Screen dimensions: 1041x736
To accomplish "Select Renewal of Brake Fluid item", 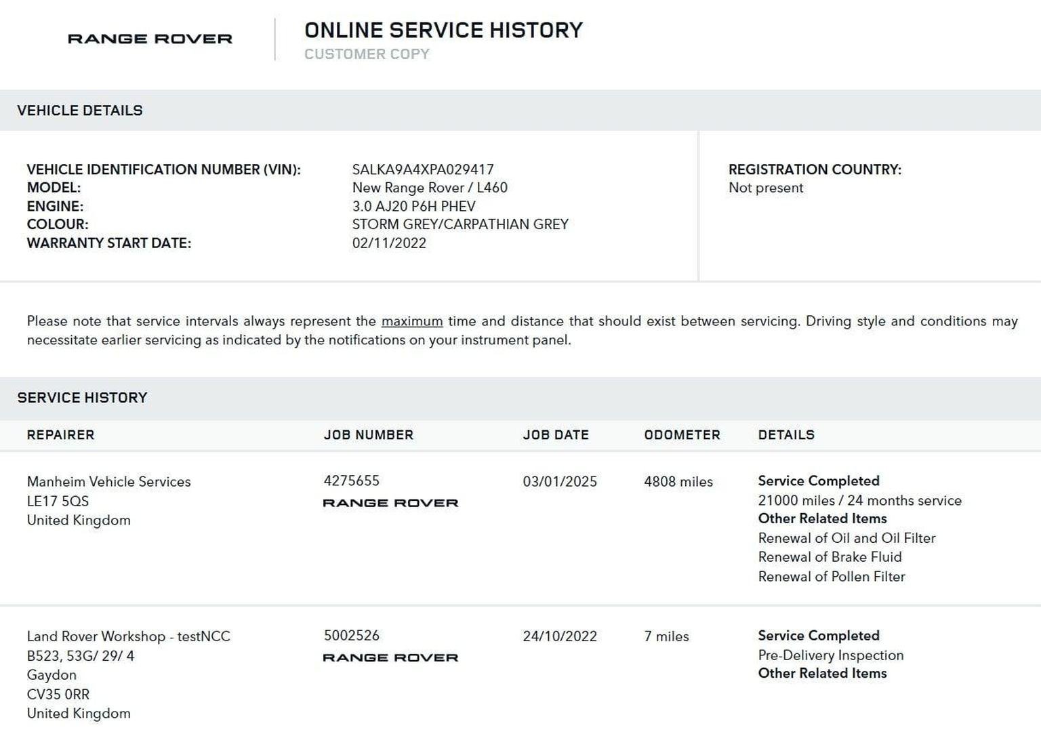I will coord(830,557).
